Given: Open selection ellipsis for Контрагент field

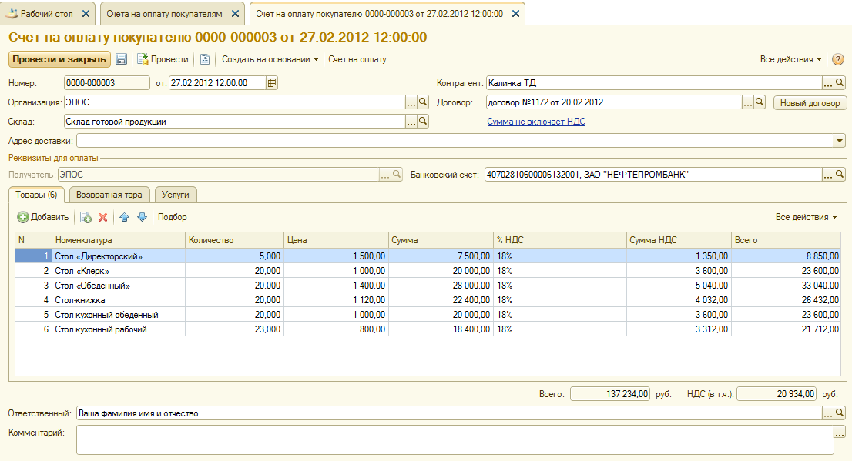Looking at the screenshot, I should coord(827,83).
